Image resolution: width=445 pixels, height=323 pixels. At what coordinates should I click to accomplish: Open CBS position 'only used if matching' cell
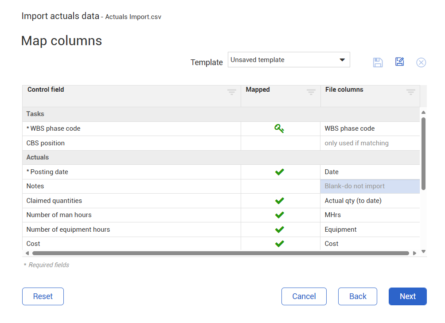[370, 143]
